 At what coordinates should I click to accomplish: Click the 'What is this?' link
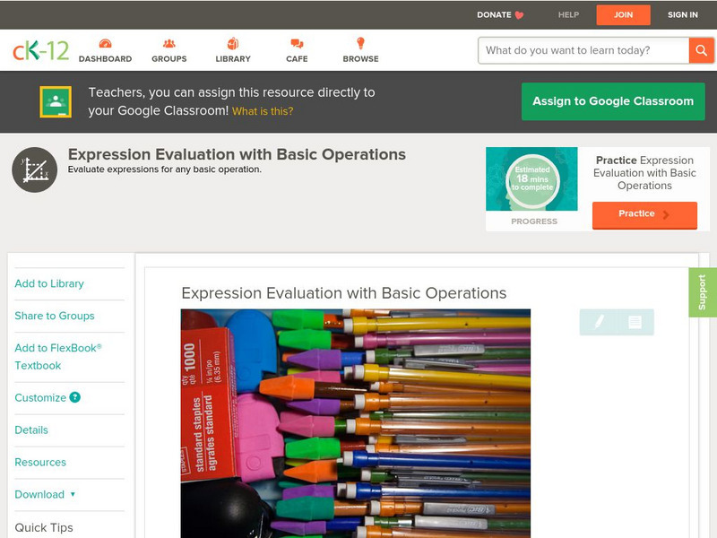point(263,111)
